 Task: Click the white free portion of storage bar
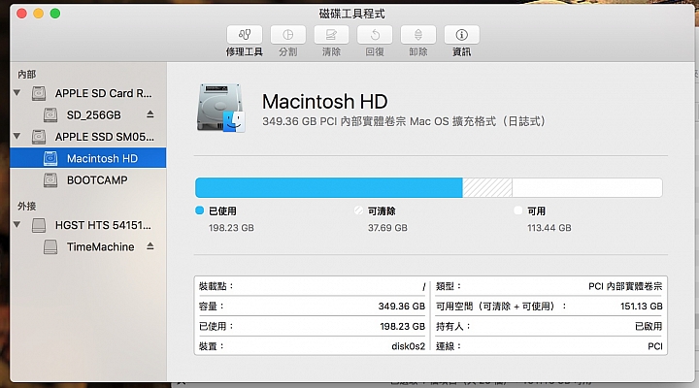(587, 187)
